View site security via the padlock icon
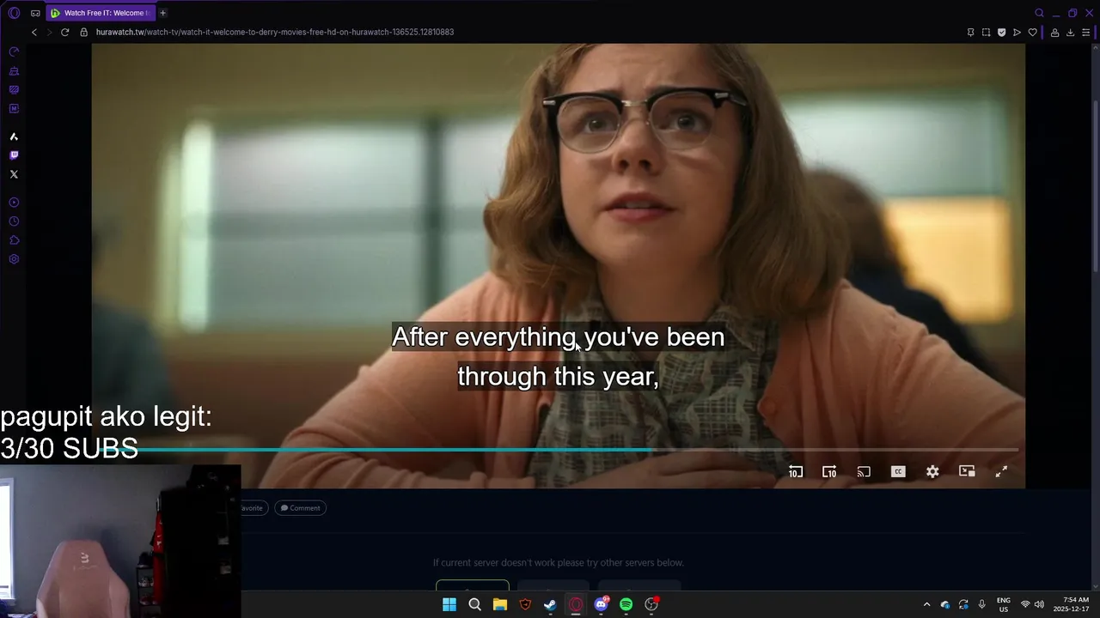The image size is (1100, 618). pyautogui.click(x=83, y=32)
